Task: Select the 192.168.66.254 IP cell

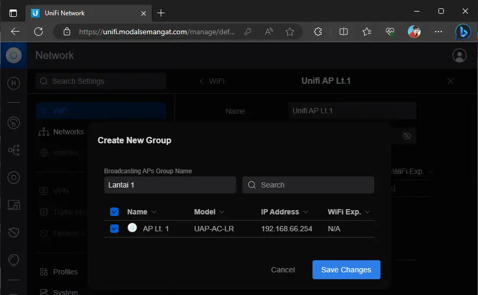Action: point(287,229)
